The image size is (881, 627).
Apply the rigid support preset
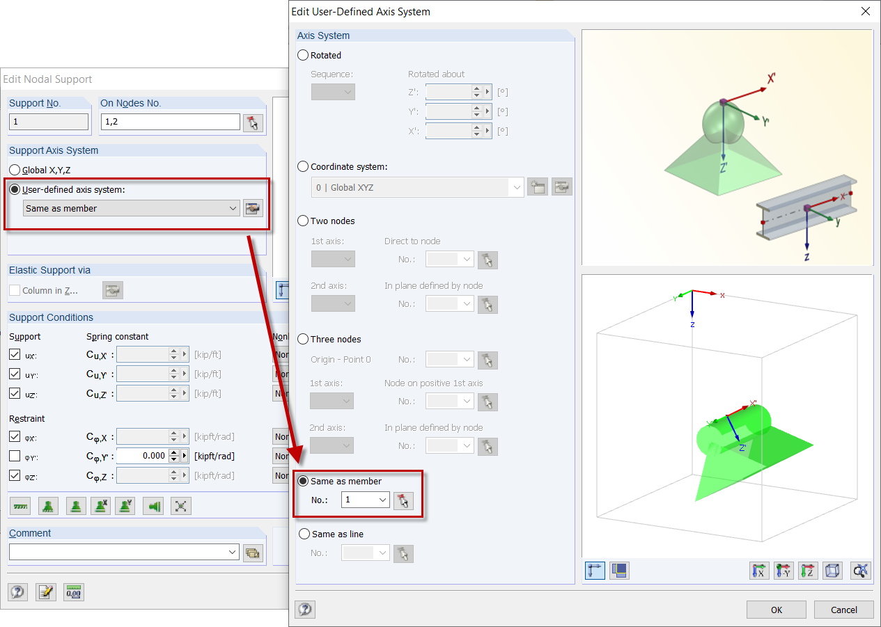click(x=20, y=506)
